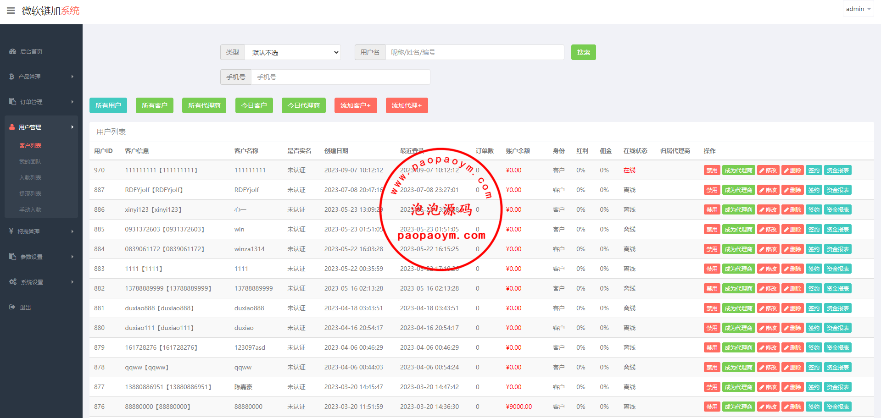Select 客户列表 in sidebar
881x418 pixels.
coord(30,145)
